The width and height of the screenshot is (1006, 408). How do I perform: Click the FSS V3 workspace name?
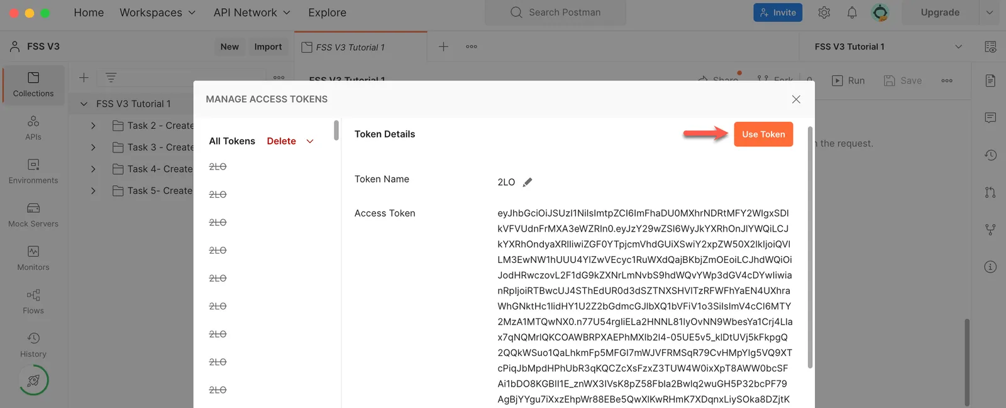43,46
